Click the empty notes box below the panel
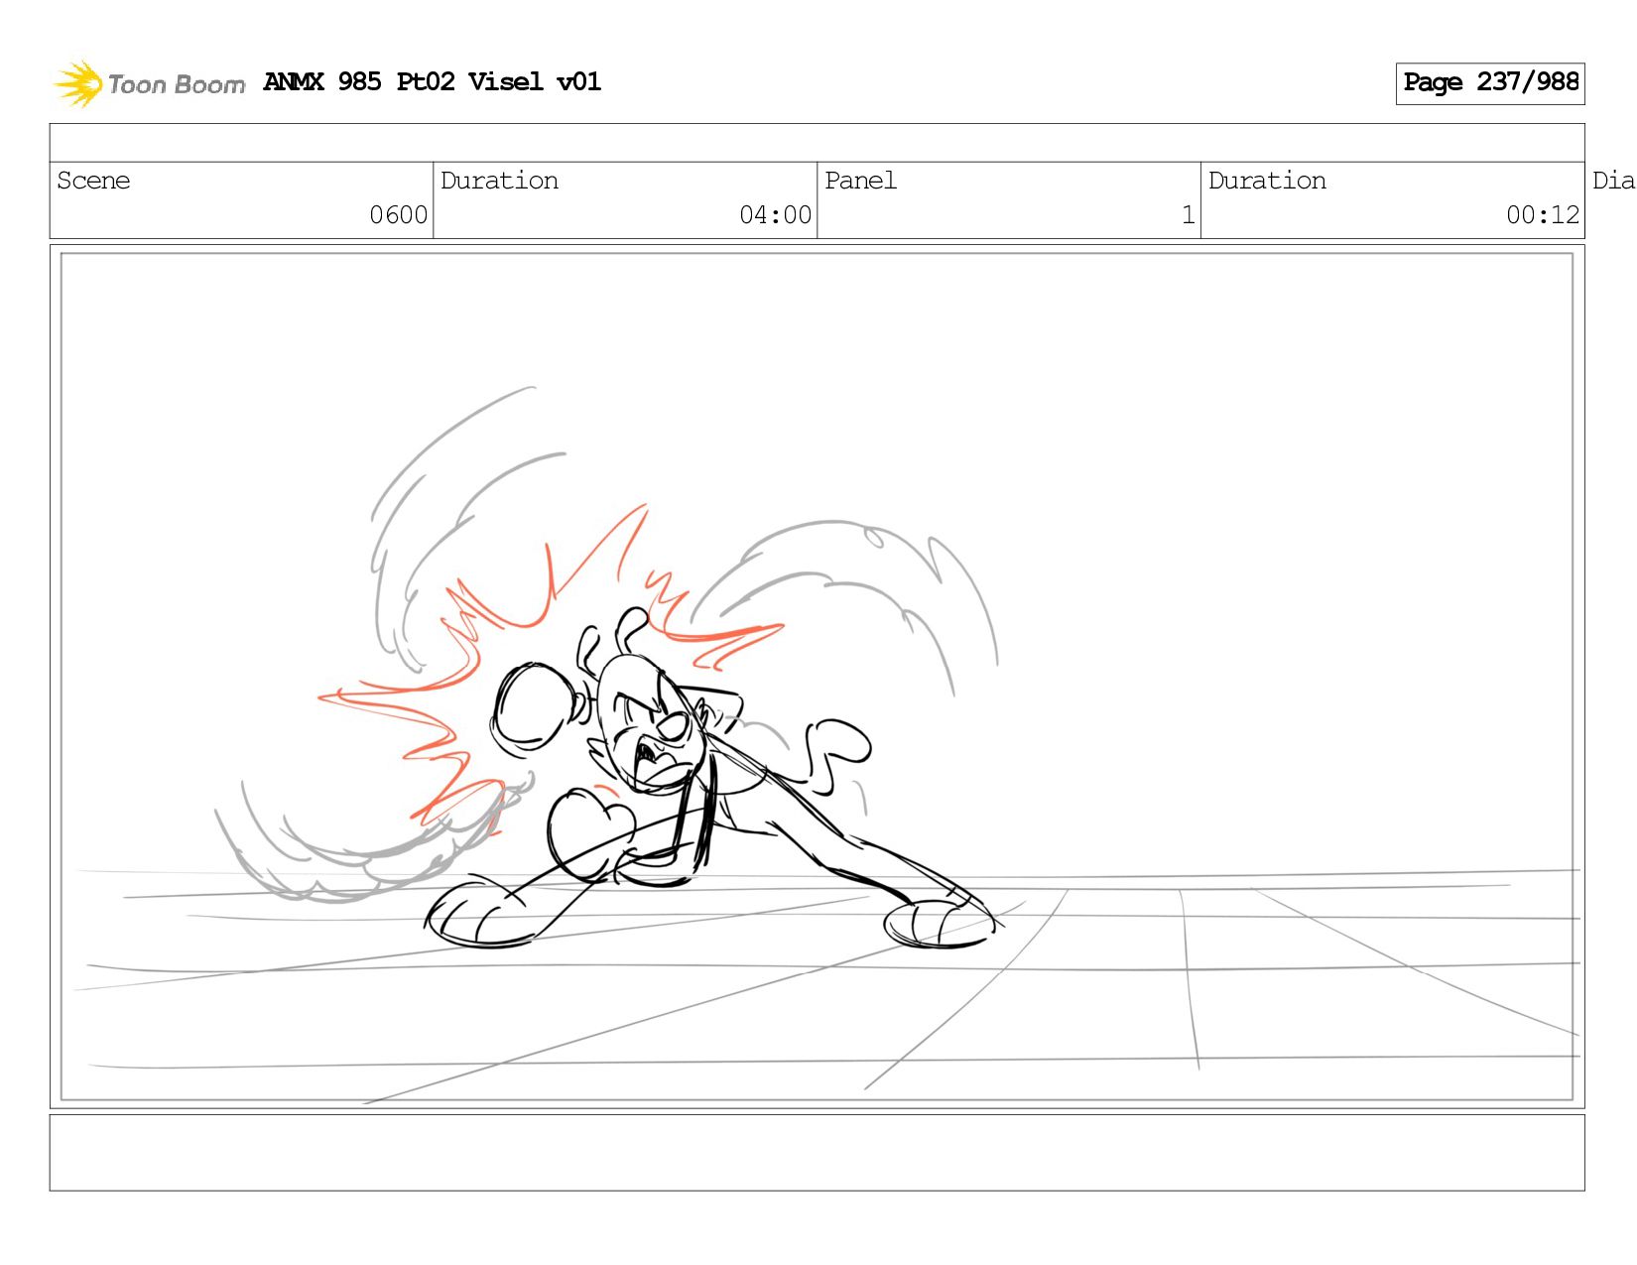This screenshot has width=1637, height=1265. tap(817, 1152)
